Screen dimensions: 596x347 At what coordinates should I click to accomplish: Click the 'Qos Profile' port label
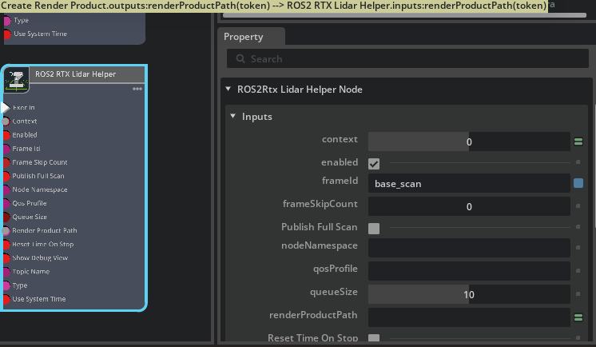tap(30, 203)
